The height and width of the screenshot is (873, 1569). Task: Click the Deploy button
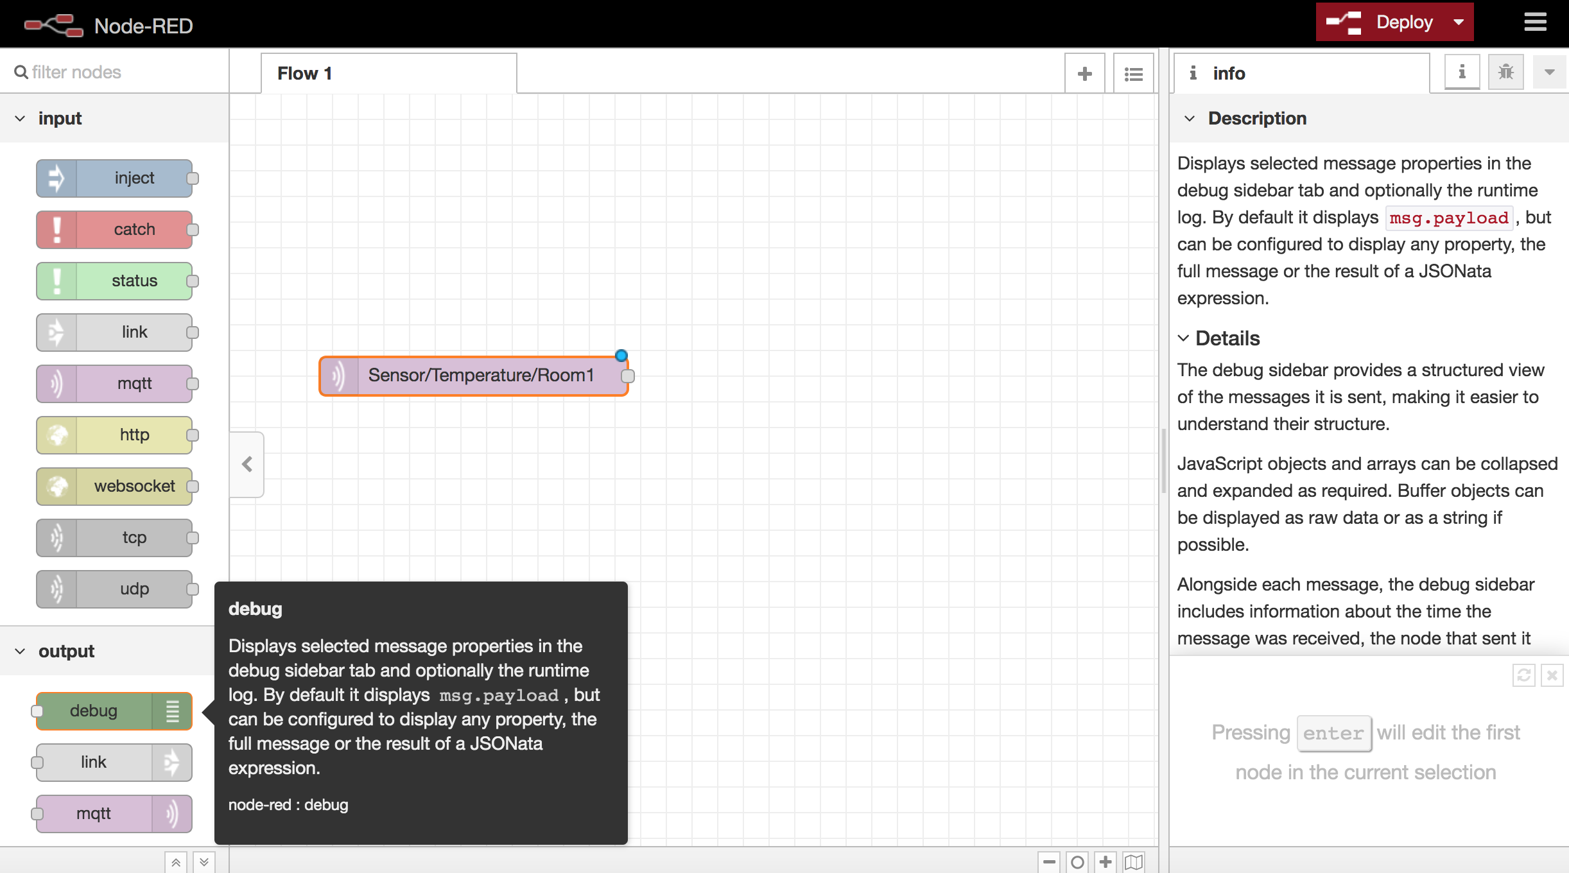(1380, 22)
